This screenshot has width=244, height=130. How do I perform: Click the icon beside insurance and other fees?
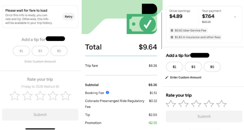coord(172,37)
